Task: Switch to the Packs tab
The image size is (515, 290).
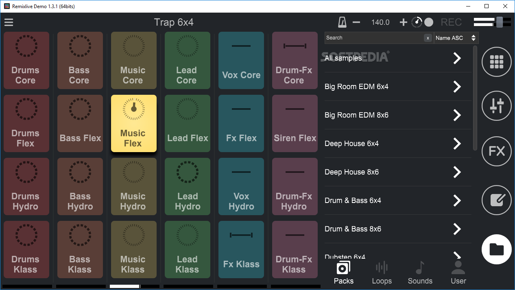Action: (344, 273)
